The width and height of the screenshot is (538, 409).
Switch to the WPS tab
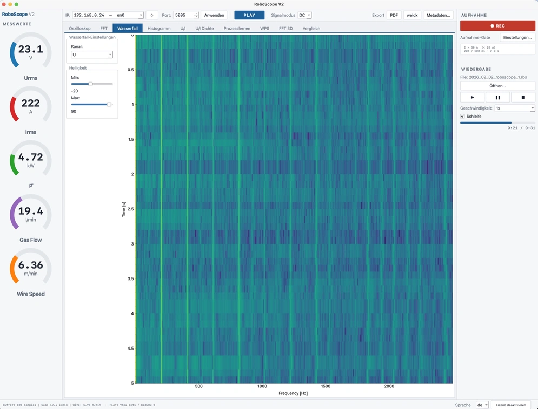[x=264, y=29]
